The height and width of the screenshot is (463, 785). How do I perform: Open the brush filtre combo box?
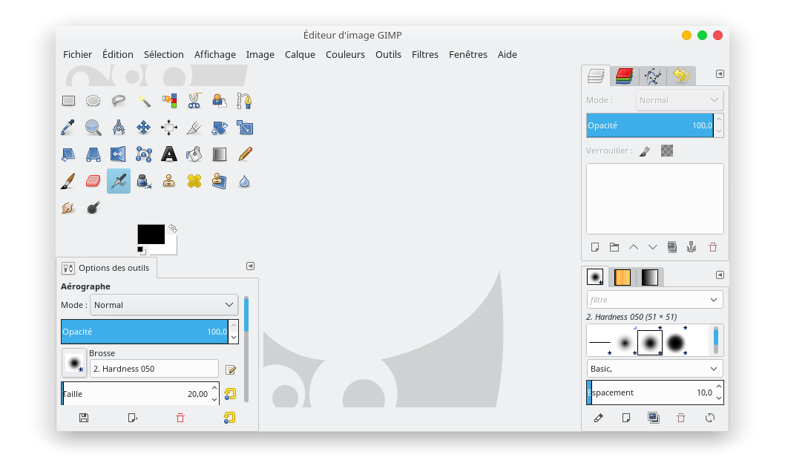coord(654,300)
